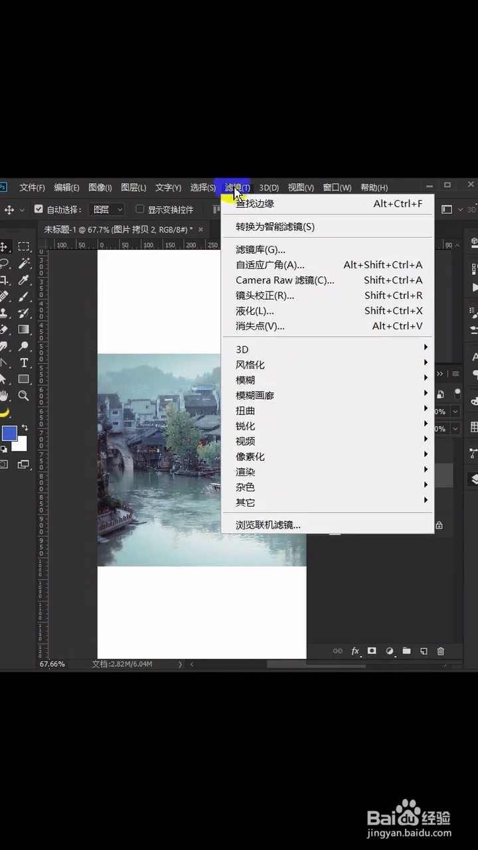The image size is (478, 850).
Task: Click the 67.66% zoom level field
Action: tap(52, 664)
